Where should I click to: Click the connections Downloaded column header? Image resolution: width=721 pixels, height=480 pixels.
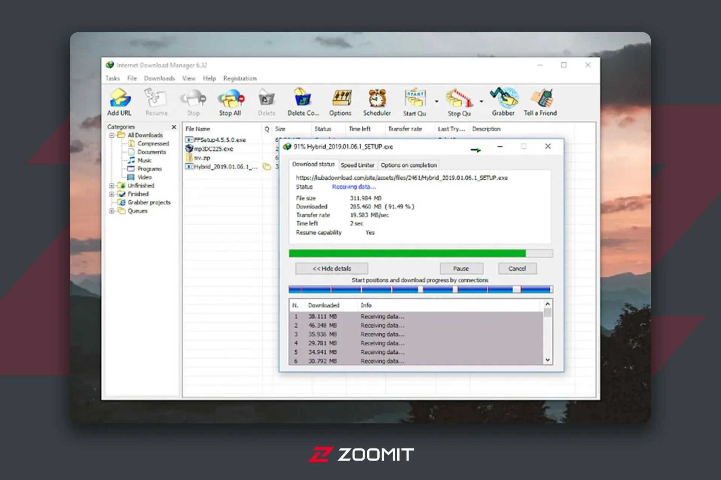(331, 305)
